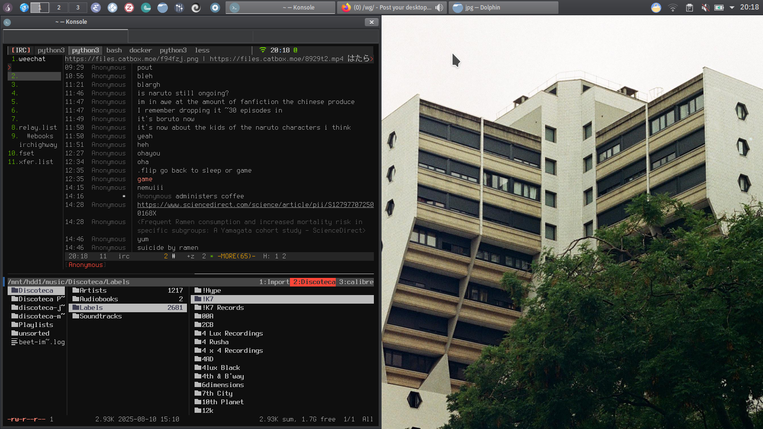The image size is (763, 429).
Task: Switch to virtual desktop 2 in the pager
Action: [59, 7]
